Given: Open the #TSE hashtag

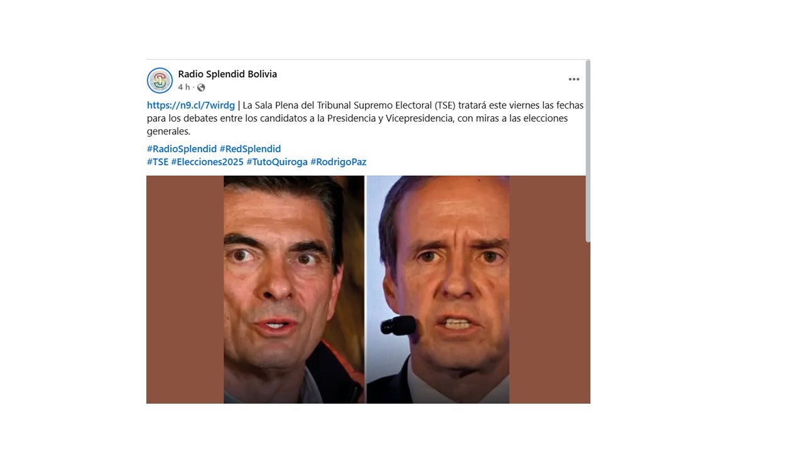Looking at the screenshot, I should 158,162.
